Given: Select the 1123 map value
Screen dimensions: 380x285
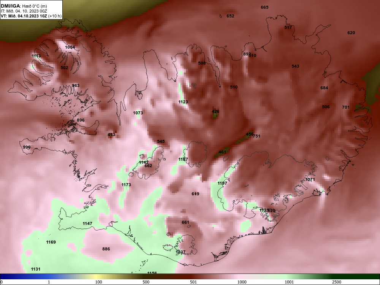Looking at the screenshot, I should point(183,102).
